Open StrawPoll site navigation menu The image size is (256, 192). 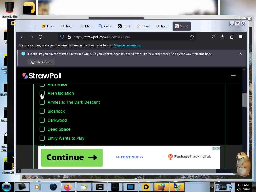[233, 76]
